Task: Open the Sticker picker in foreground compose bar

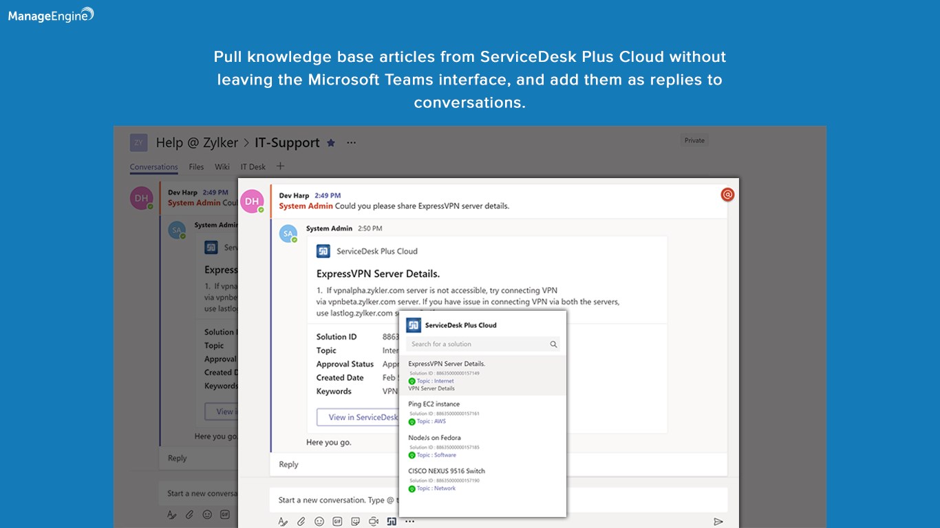Action: click(356, 522)
